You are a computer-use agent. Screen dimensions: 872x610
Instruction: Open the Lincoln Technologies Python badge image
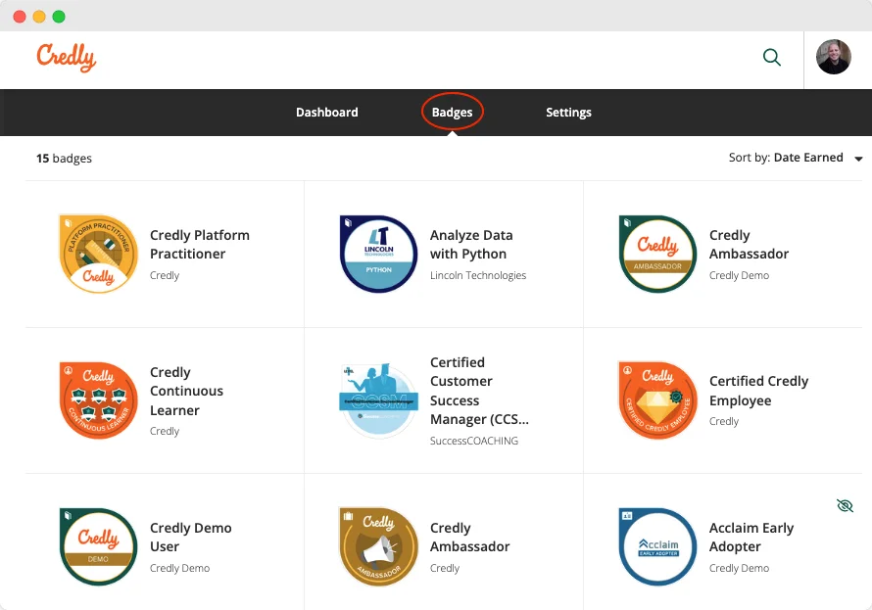point(379,254)
